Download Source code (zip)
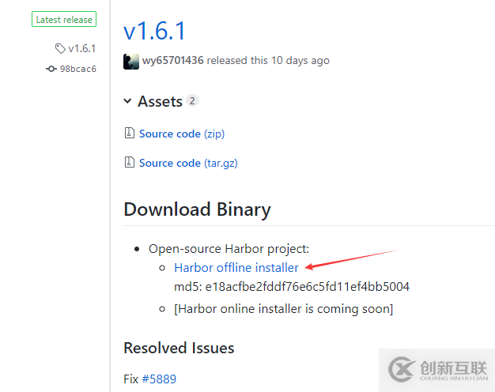The height and width of the screenshot is (392, 495). [x=182, y=134]
